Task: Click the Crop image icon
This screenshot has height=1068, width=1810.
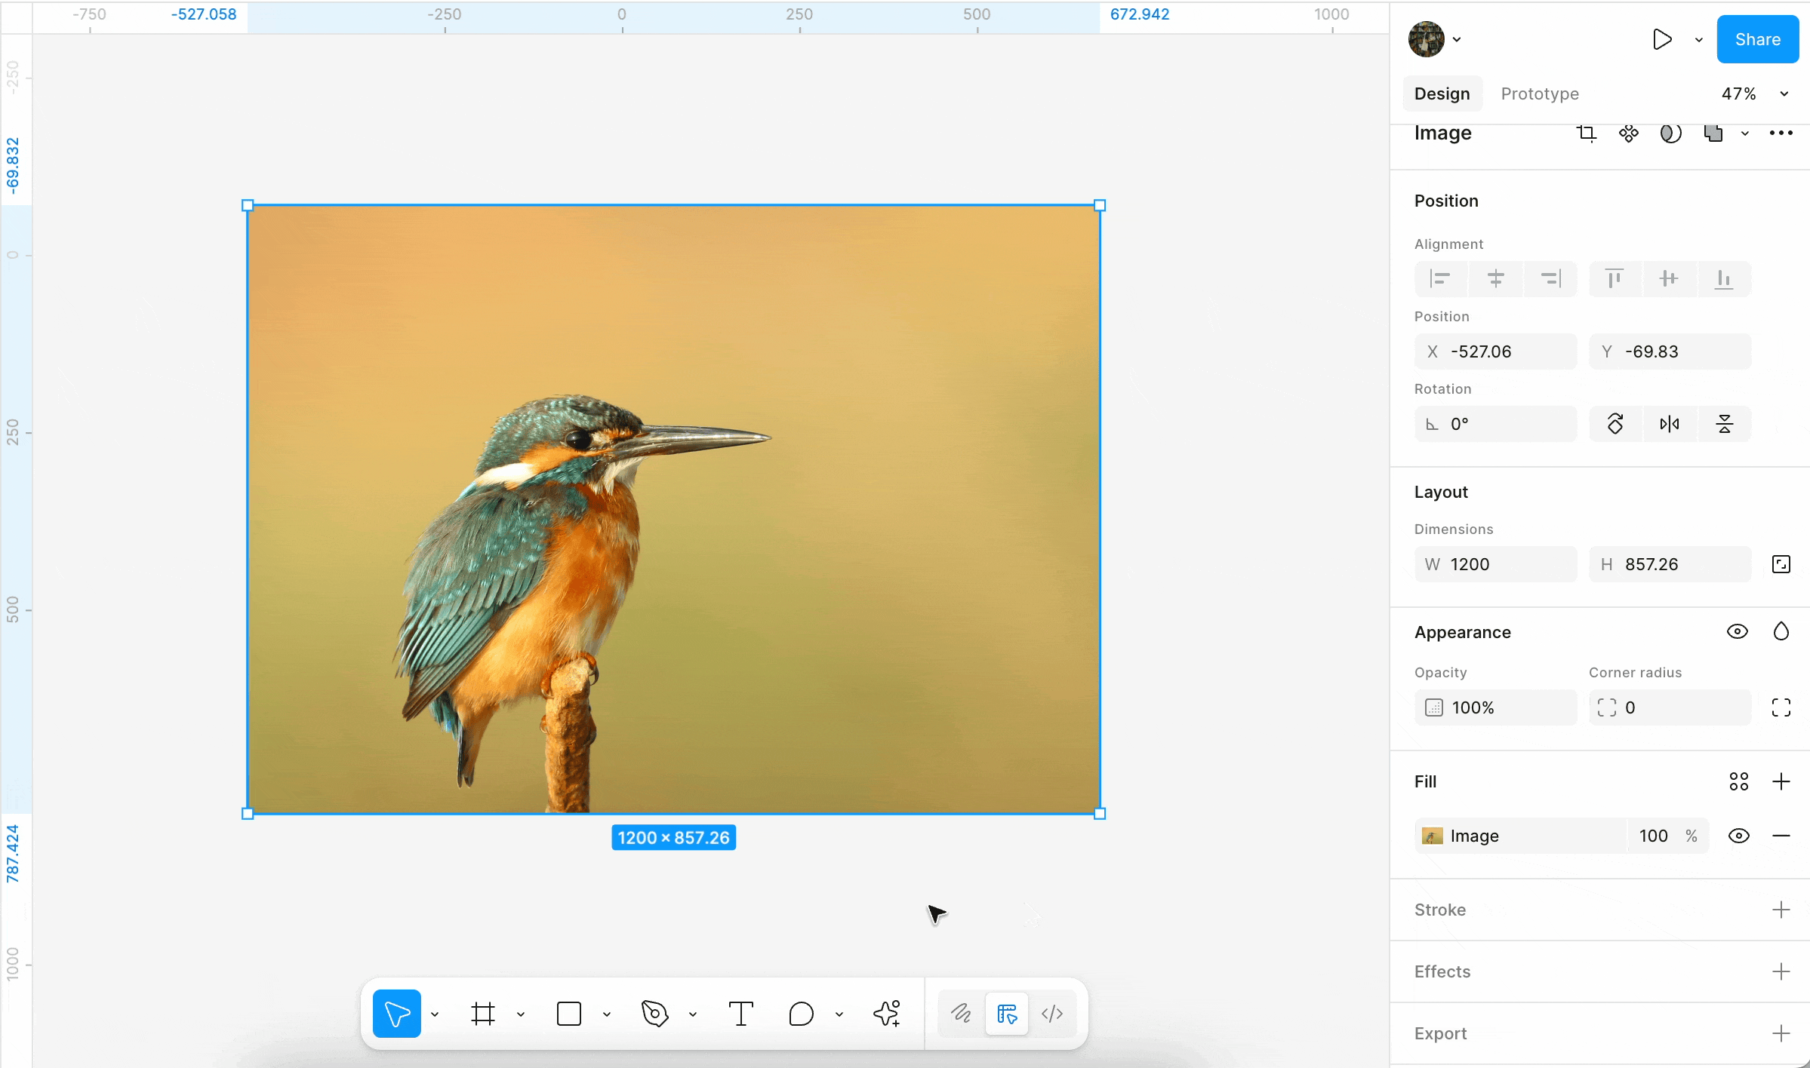Action: [1587, 133]
